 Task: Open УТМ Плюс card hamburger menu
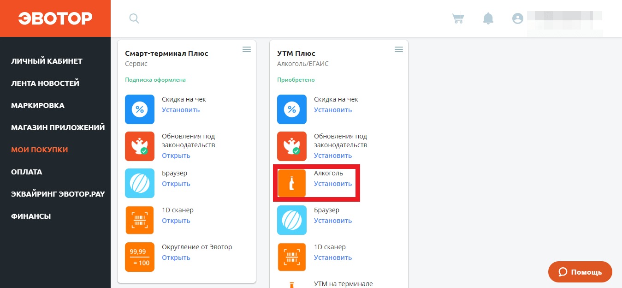[x=399, y=49]
